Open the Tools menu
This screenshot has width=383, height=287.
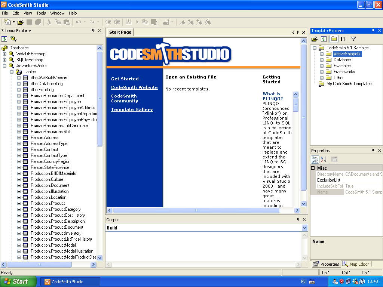coord(41,13)
